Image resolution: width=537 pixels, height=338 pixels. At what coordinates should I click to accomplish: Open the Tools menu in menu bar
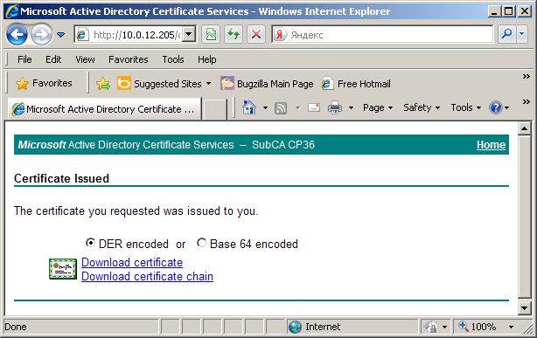click(x=173, y=59)
